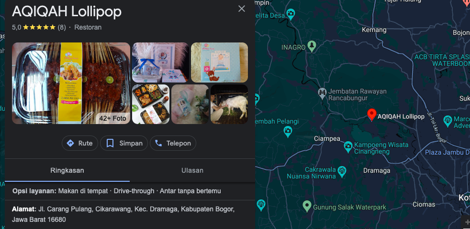Call the restaurant via the Telepon button

tap(173, 143)
